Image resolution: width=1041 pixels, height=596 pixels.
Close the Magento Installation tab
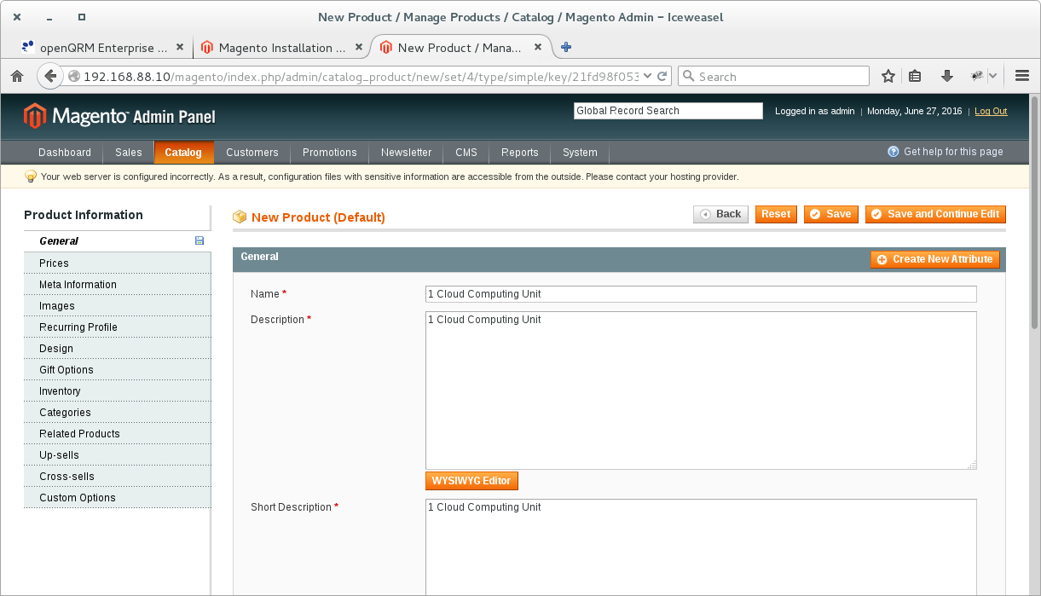click(x=358, y=48)
